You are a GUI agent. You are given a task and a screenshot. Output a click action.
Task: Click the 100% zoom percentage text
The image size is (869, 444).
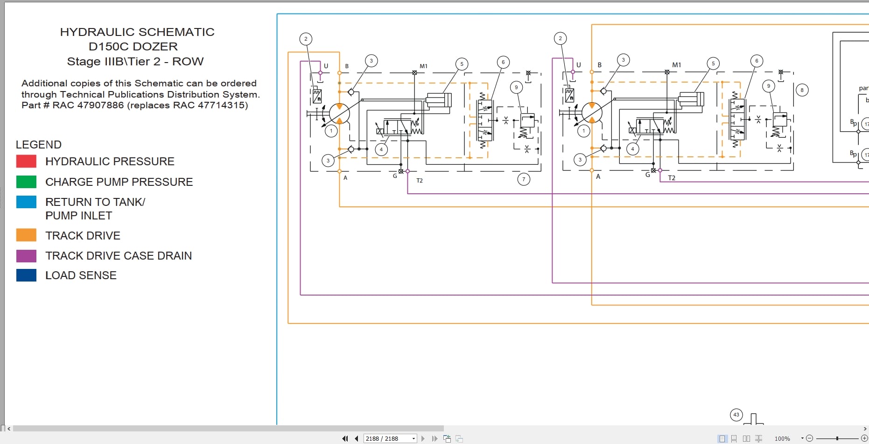click(x=782, y=438)
